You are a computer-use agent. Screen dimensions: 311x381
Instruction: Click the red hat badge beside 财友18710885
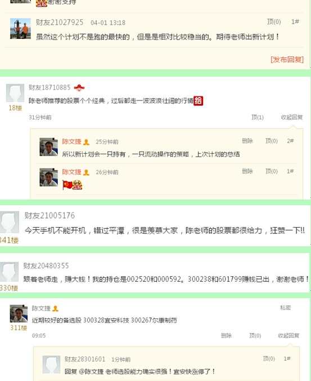tap(79, 87)
